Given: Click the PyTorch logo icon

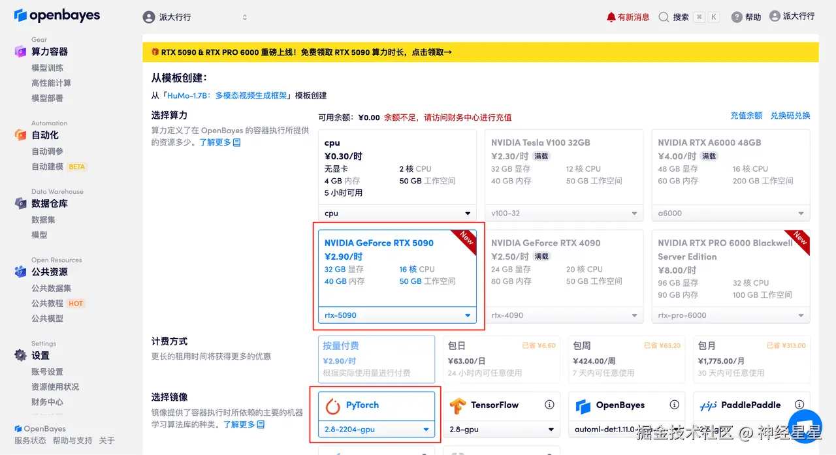Looking at the screenshot, I should (333, 406).
